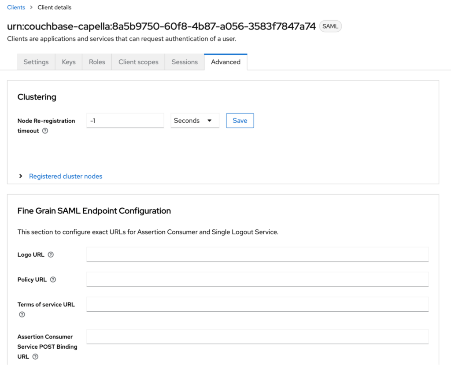Image resolution: width=451 pixels, height=365 pixels.
Task: Select the Client scopes tab
Action: tap(138, 62)
